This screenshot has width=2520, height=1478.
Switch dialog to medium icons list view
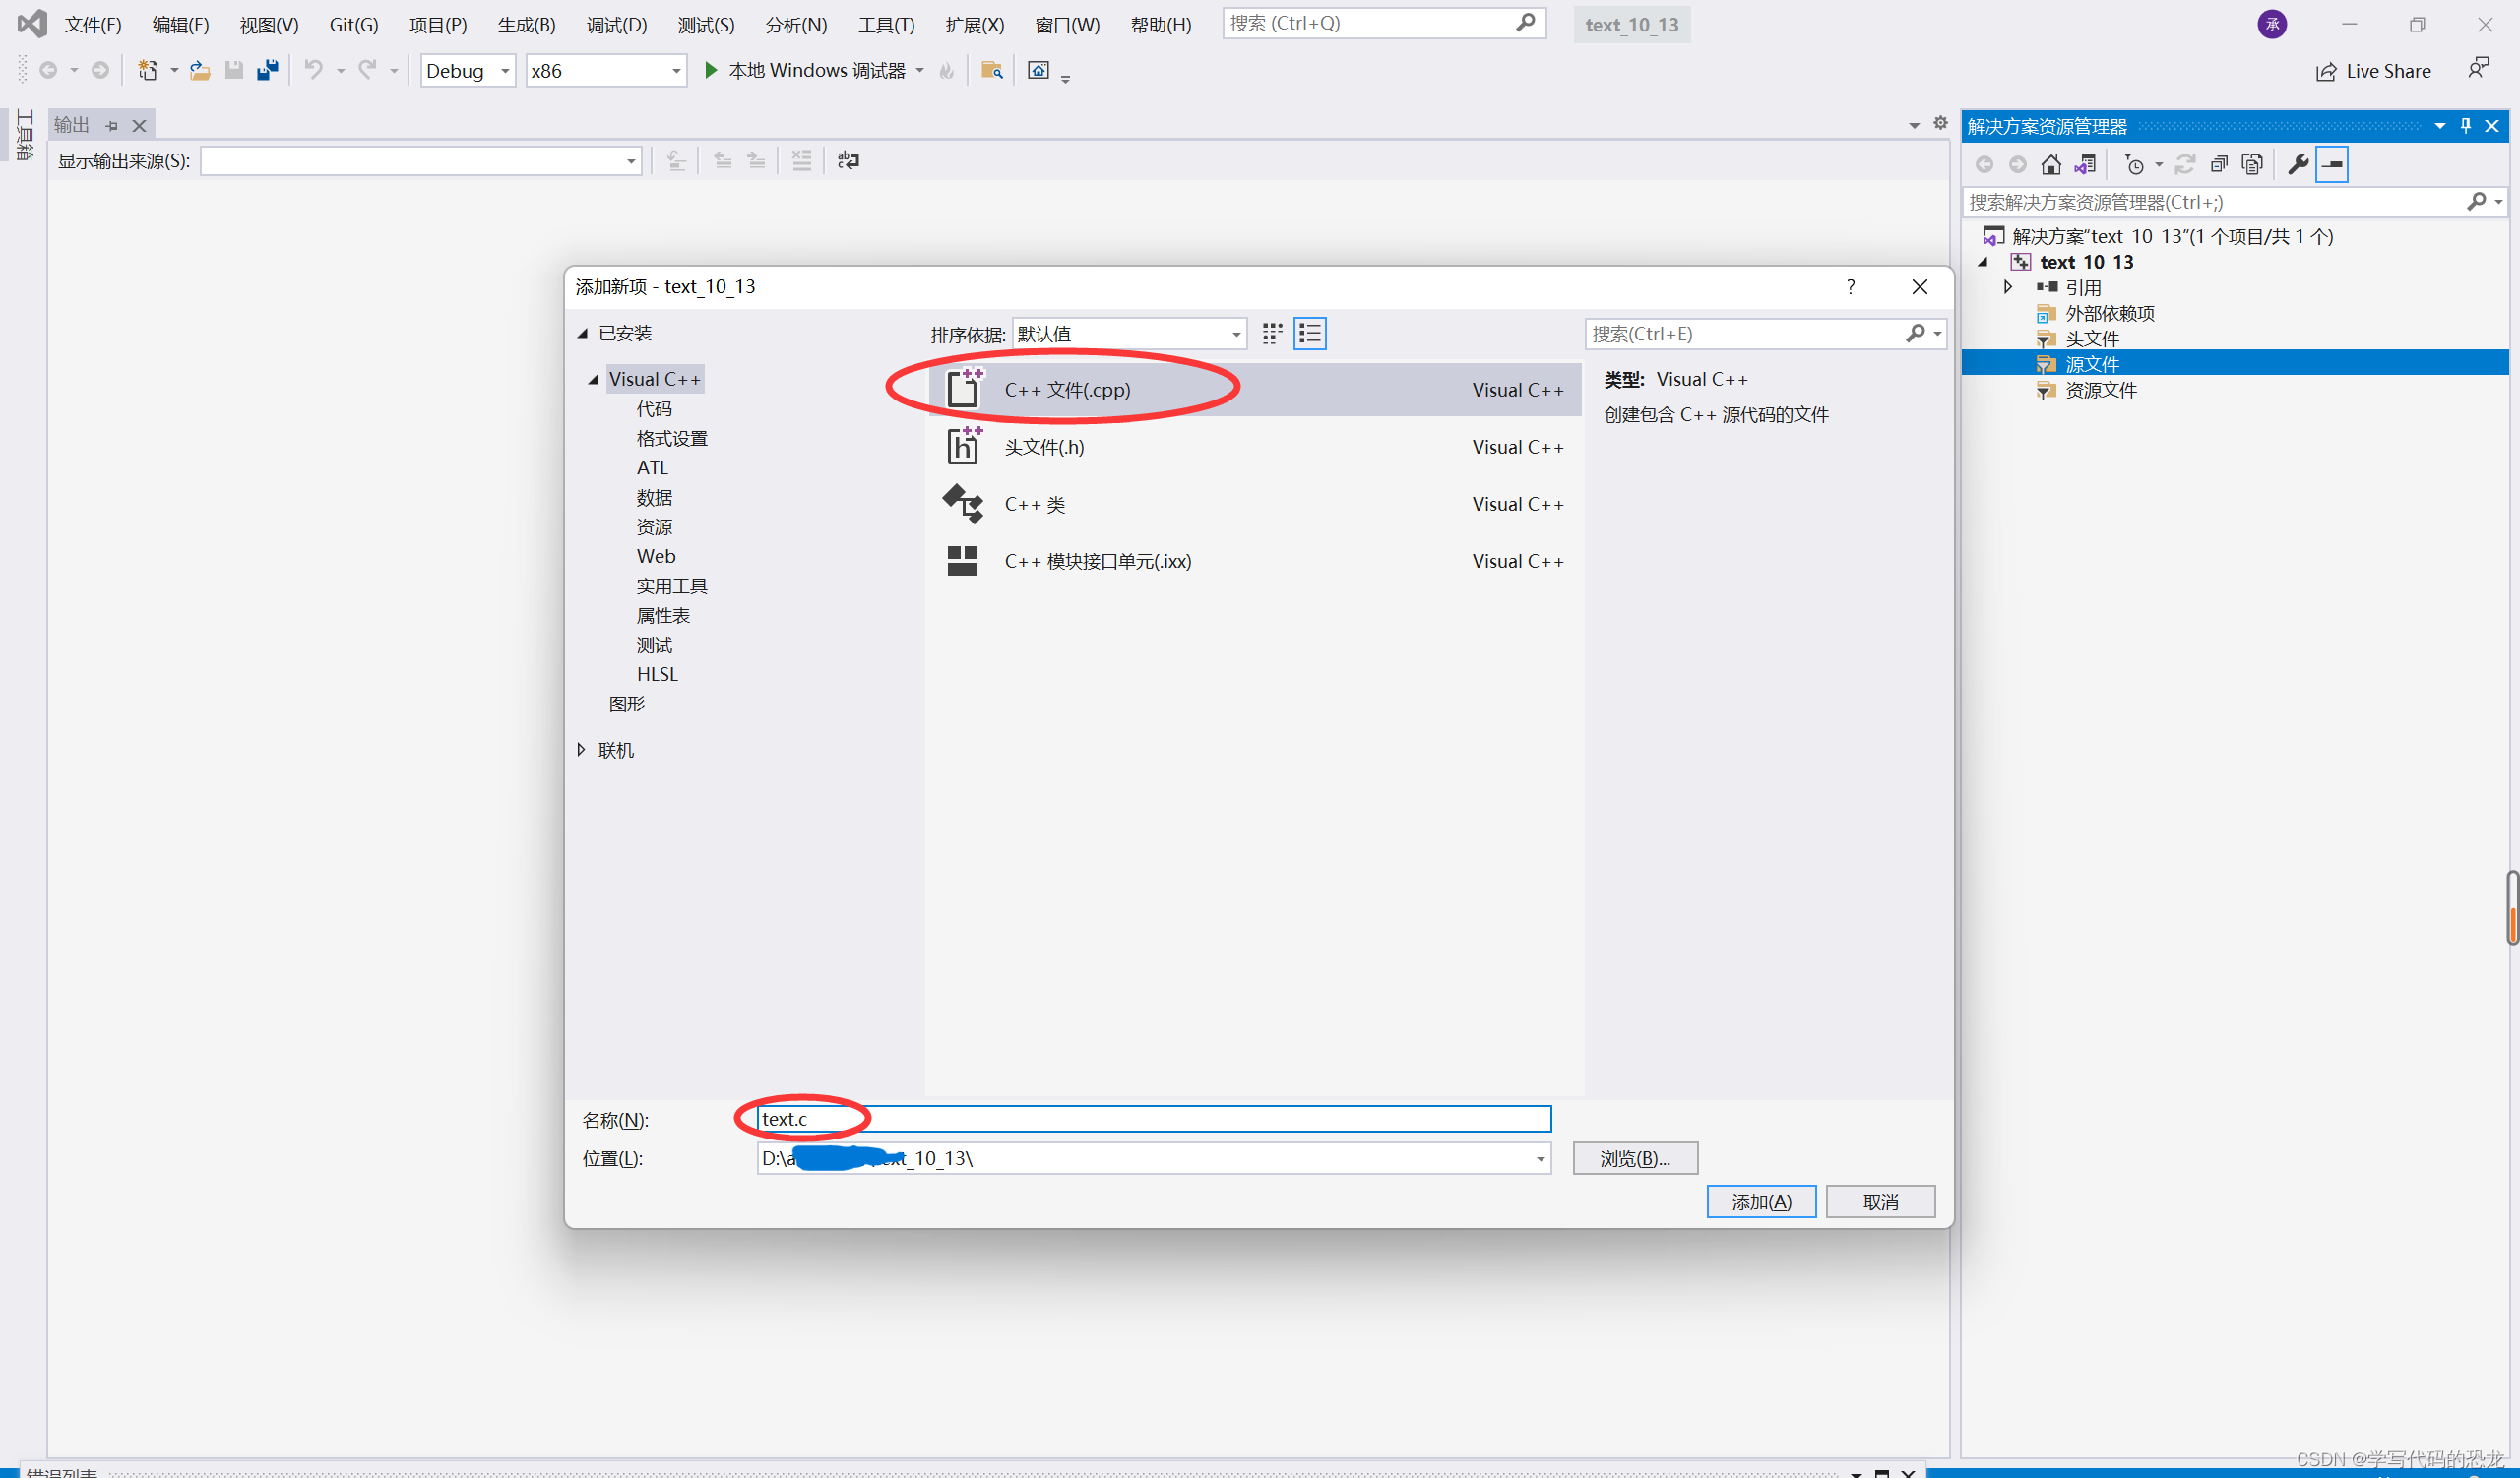(x=1310, y=334)
